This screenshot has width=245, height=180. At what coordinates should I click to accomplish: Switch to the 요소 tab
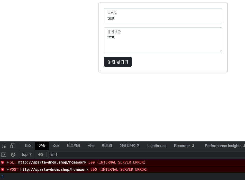coord(28,146)
